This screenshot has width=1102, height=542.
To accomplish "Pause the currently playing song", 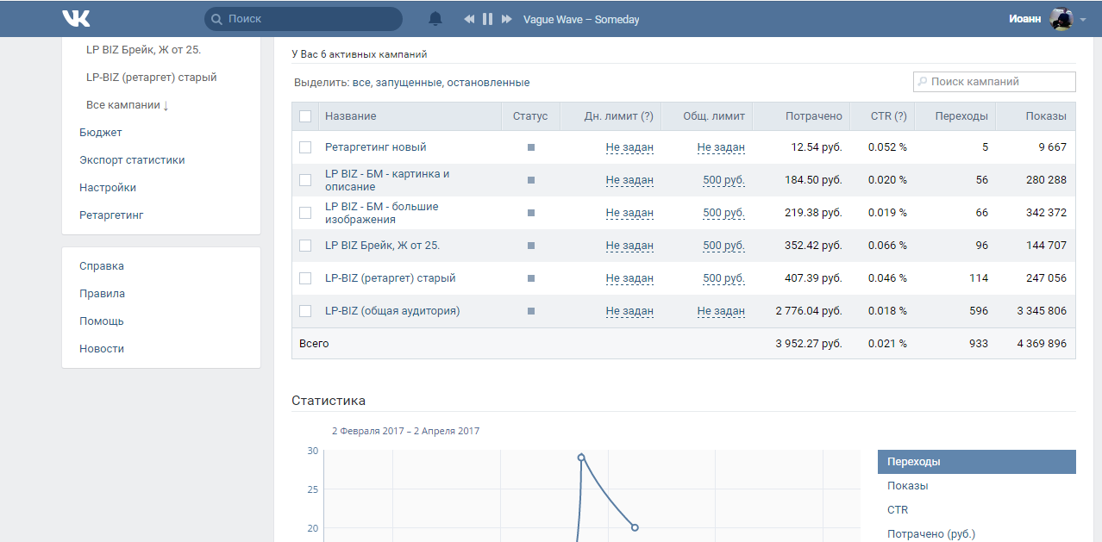I will coord(487,19).
